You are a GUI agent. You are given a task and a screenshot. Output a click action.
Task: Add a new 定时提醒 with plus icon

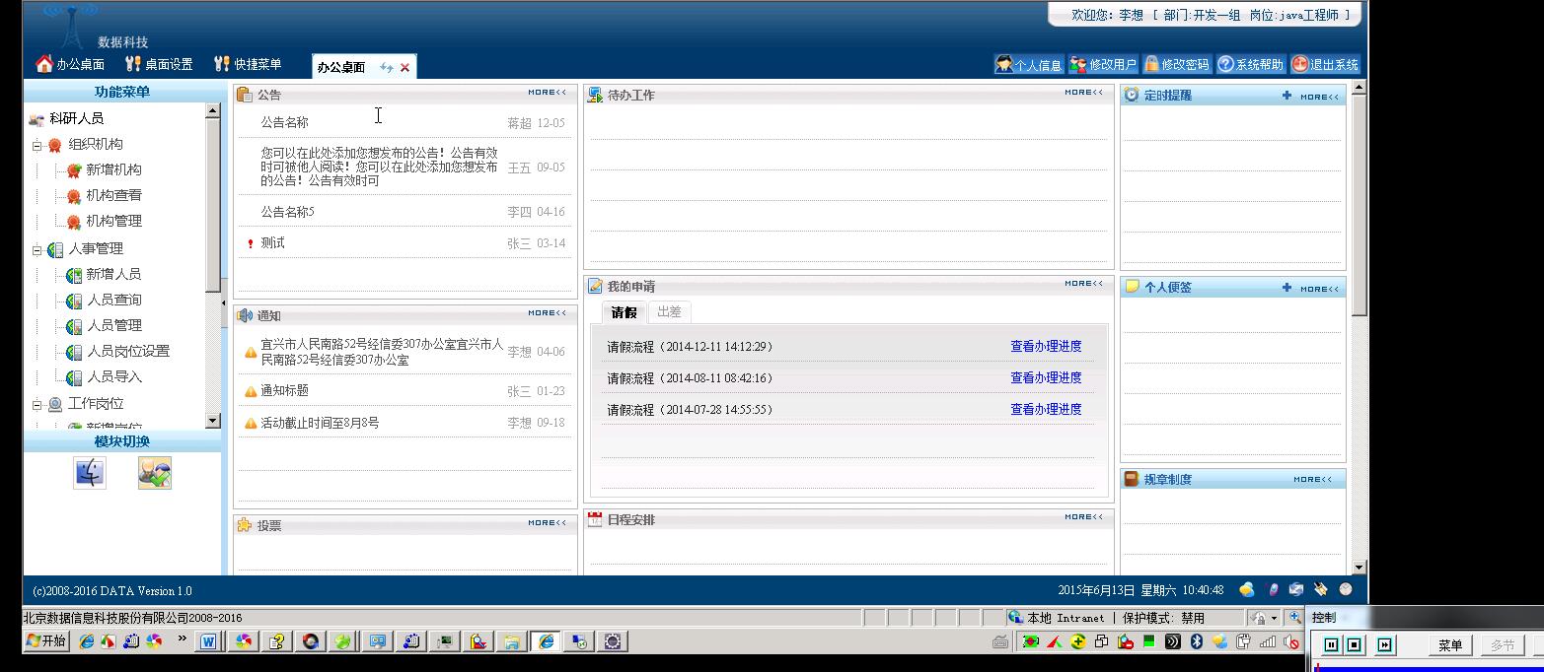click(x=1287, y=96)
